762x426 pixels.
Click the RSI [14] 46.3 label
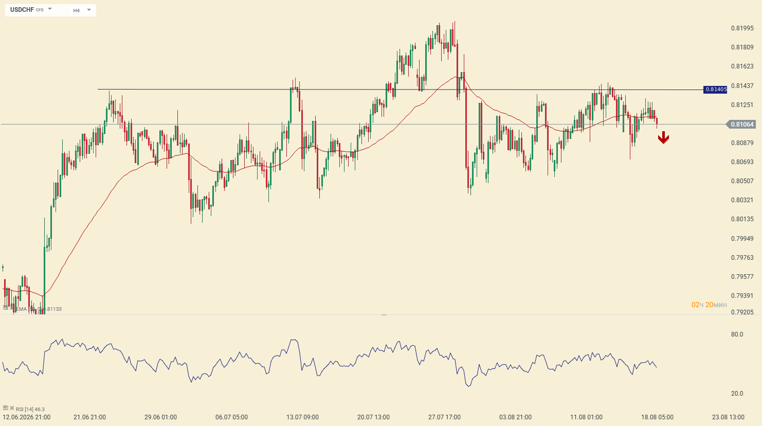30,410
